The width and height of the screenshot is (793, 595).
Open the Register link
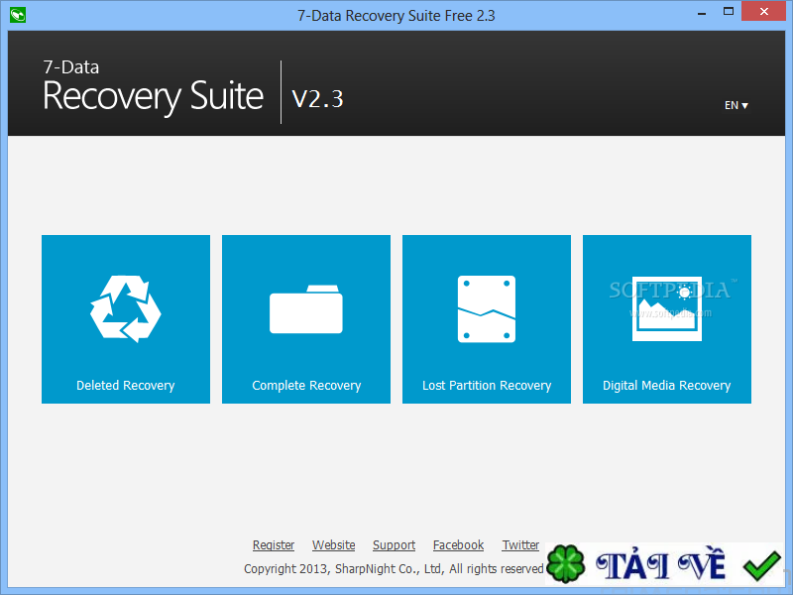(x=274, y=544)
